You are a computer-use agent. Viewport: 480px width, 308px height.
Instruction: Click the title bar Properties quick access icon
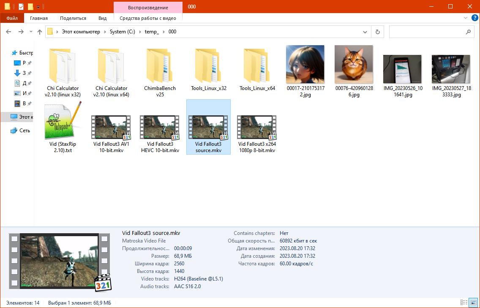click(x=21, y=6)
